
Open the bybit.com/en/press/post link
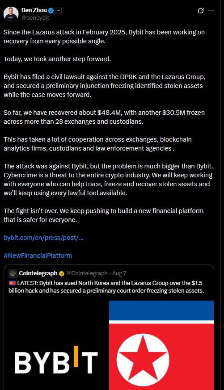point(43,238)
